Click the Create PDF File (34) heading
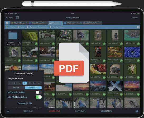The image size is (144, 118). point(24,73)
